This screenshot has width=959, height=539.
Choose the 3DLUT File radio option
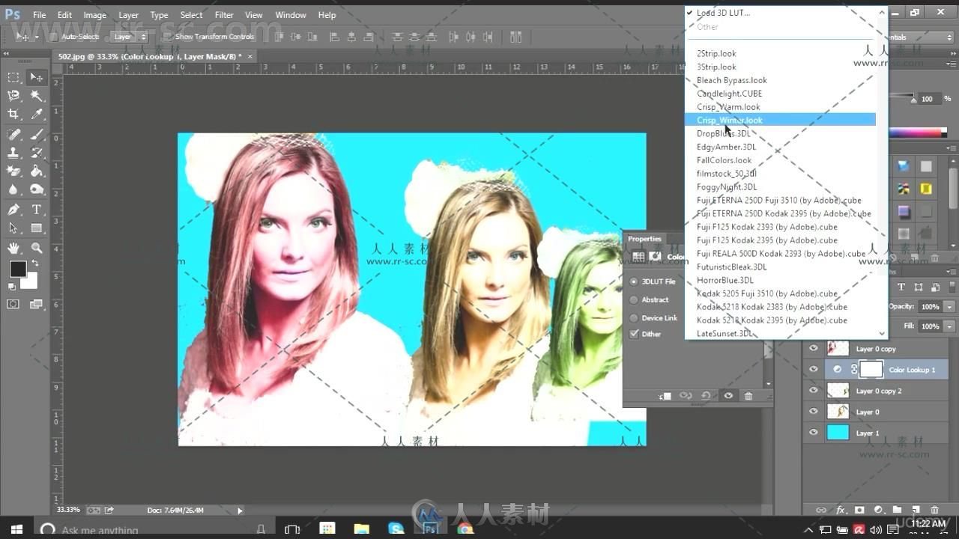pos(635,281)
